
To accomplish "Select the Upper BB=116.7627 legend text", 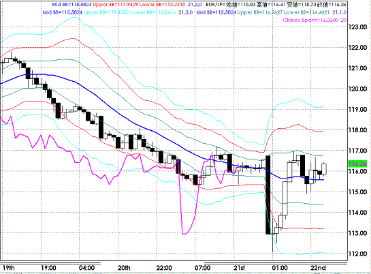I will coord(260,12).
